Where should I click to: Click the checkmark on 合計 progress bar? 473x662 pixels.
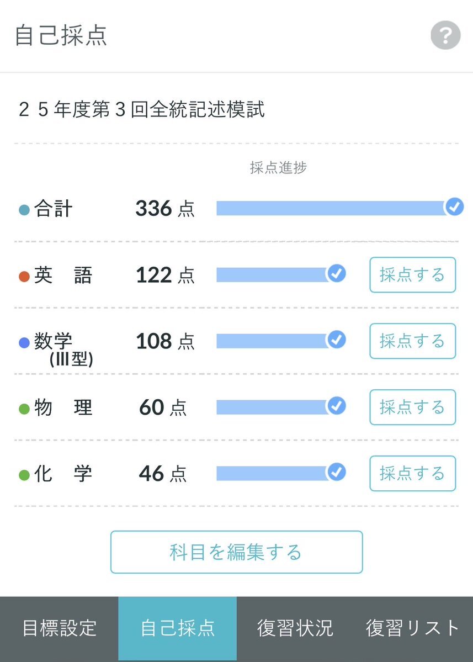click(454, 207)
